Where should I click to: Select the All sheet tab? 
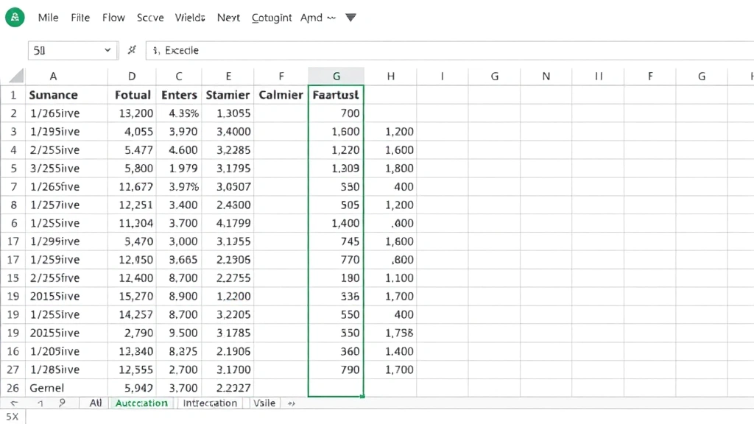[x=94, y=403]
